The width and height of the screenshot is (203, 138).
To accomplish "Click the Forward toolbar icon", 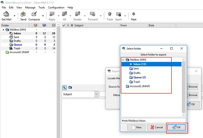I will tap(93, 14).
